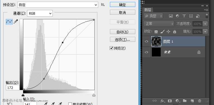The image size is (214, 105).
Task: Open the 填充 fill slider arrow
Action: [x=205, y=32]
